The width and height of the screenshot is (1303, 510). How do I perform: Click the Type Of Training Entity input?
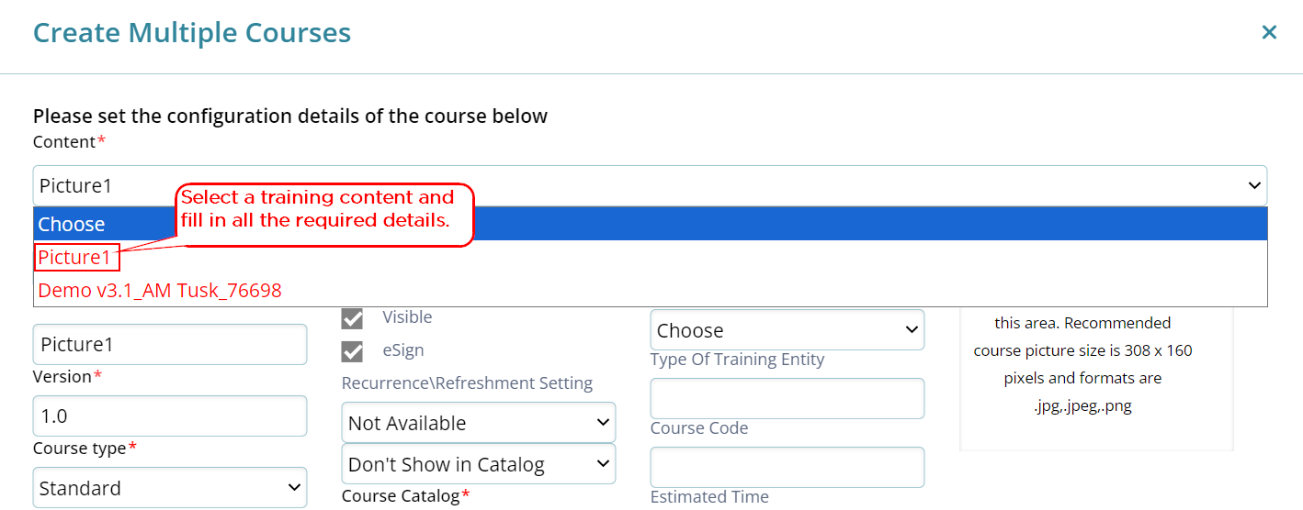[787, 398]
